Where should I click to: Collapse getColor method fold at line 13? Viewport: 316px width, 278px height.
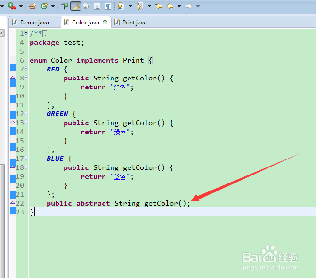26,122
